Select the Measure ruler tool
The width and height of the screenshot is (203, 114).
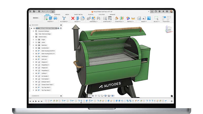coord(133,18)
